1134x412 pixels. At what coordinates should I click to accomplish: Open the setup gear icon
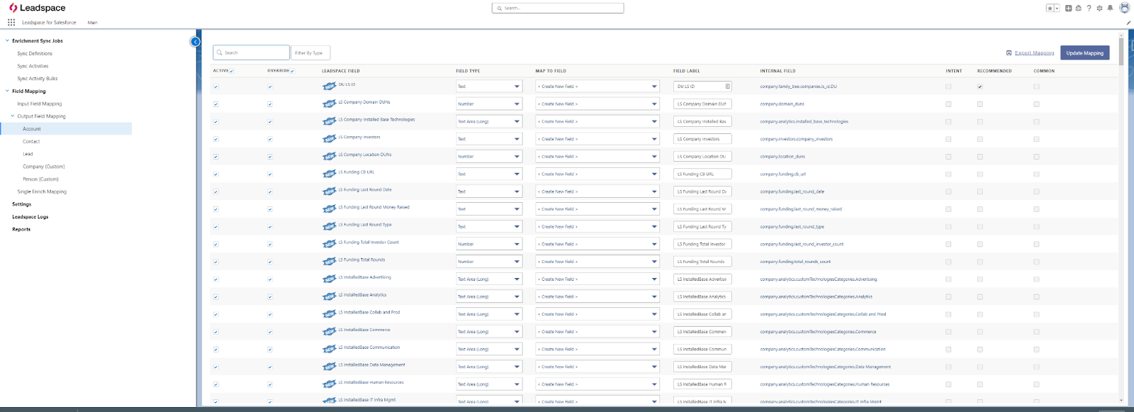[x=1099, y=9]
